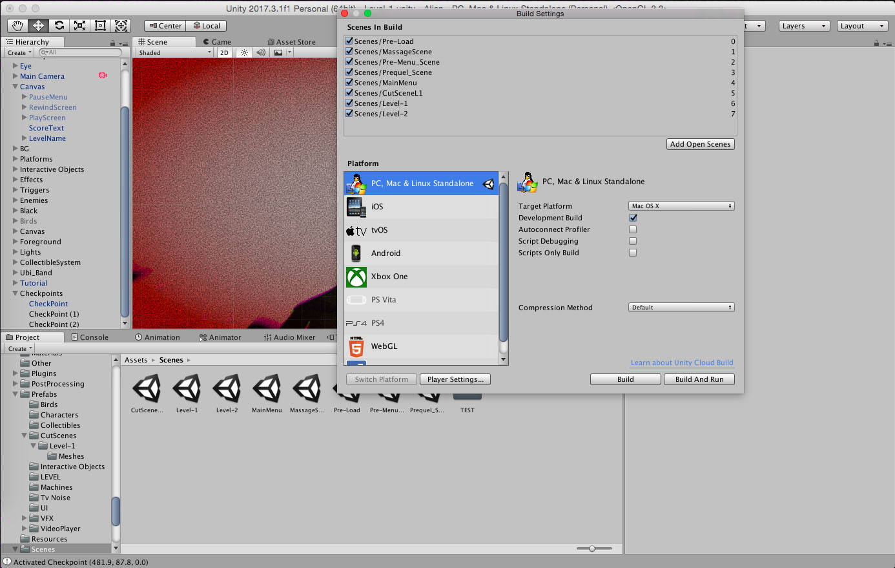Collapse the Canvas hierarchy item
The height and width of the screenshot is (568, 895).
click(15, 87)
